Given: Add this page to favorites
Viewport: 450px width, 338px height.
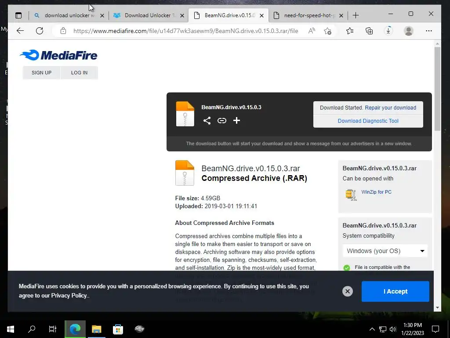Looking at the screenshot, I should [x=327, y=31].
